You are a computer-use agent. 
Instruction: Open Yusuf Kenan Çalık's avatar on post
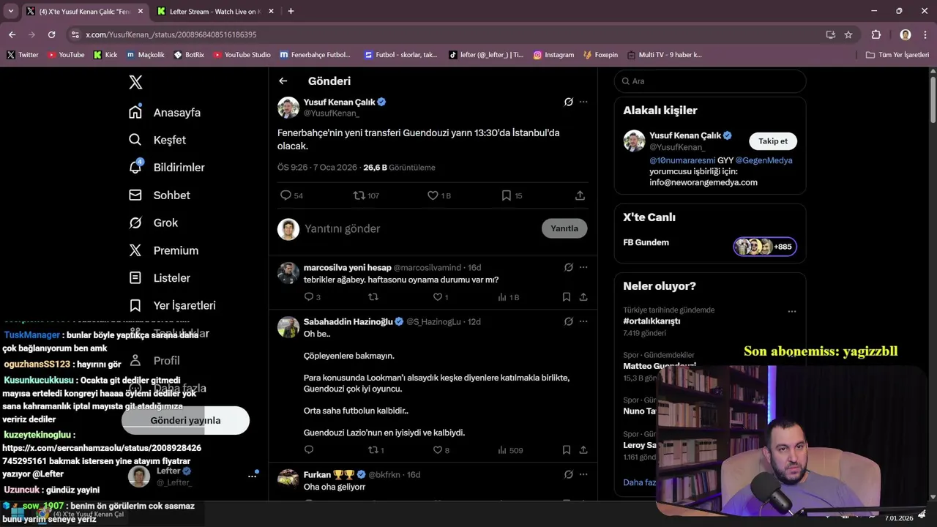coord(288,108)
